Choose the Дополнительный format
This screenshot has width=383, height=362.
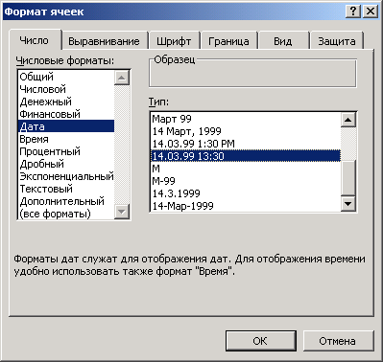tap(66, 201)
